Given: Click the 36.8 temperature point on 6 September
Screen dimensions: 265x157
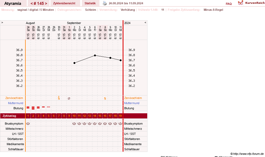Looking at the screenshot, I should tap(95, 55).
